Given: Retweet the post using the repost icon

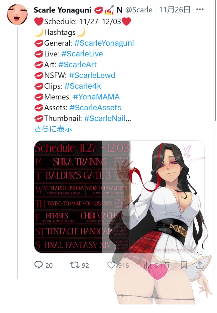Looking at the screenshot, I should (75, 265).
